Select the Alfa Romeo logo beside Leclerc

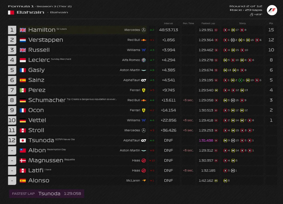coord(144,60)
